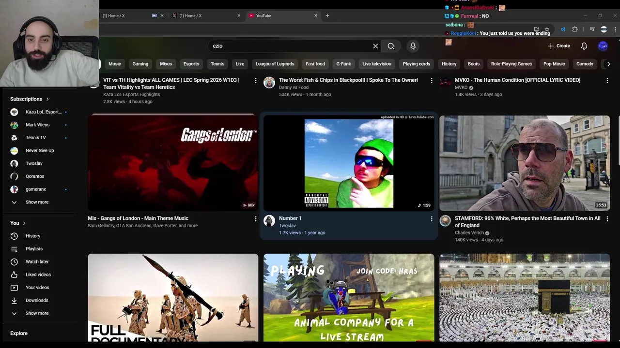Open Mark Wiens subscription avatar
This screenshot has width=620, height=348.
tap(14, 125)
